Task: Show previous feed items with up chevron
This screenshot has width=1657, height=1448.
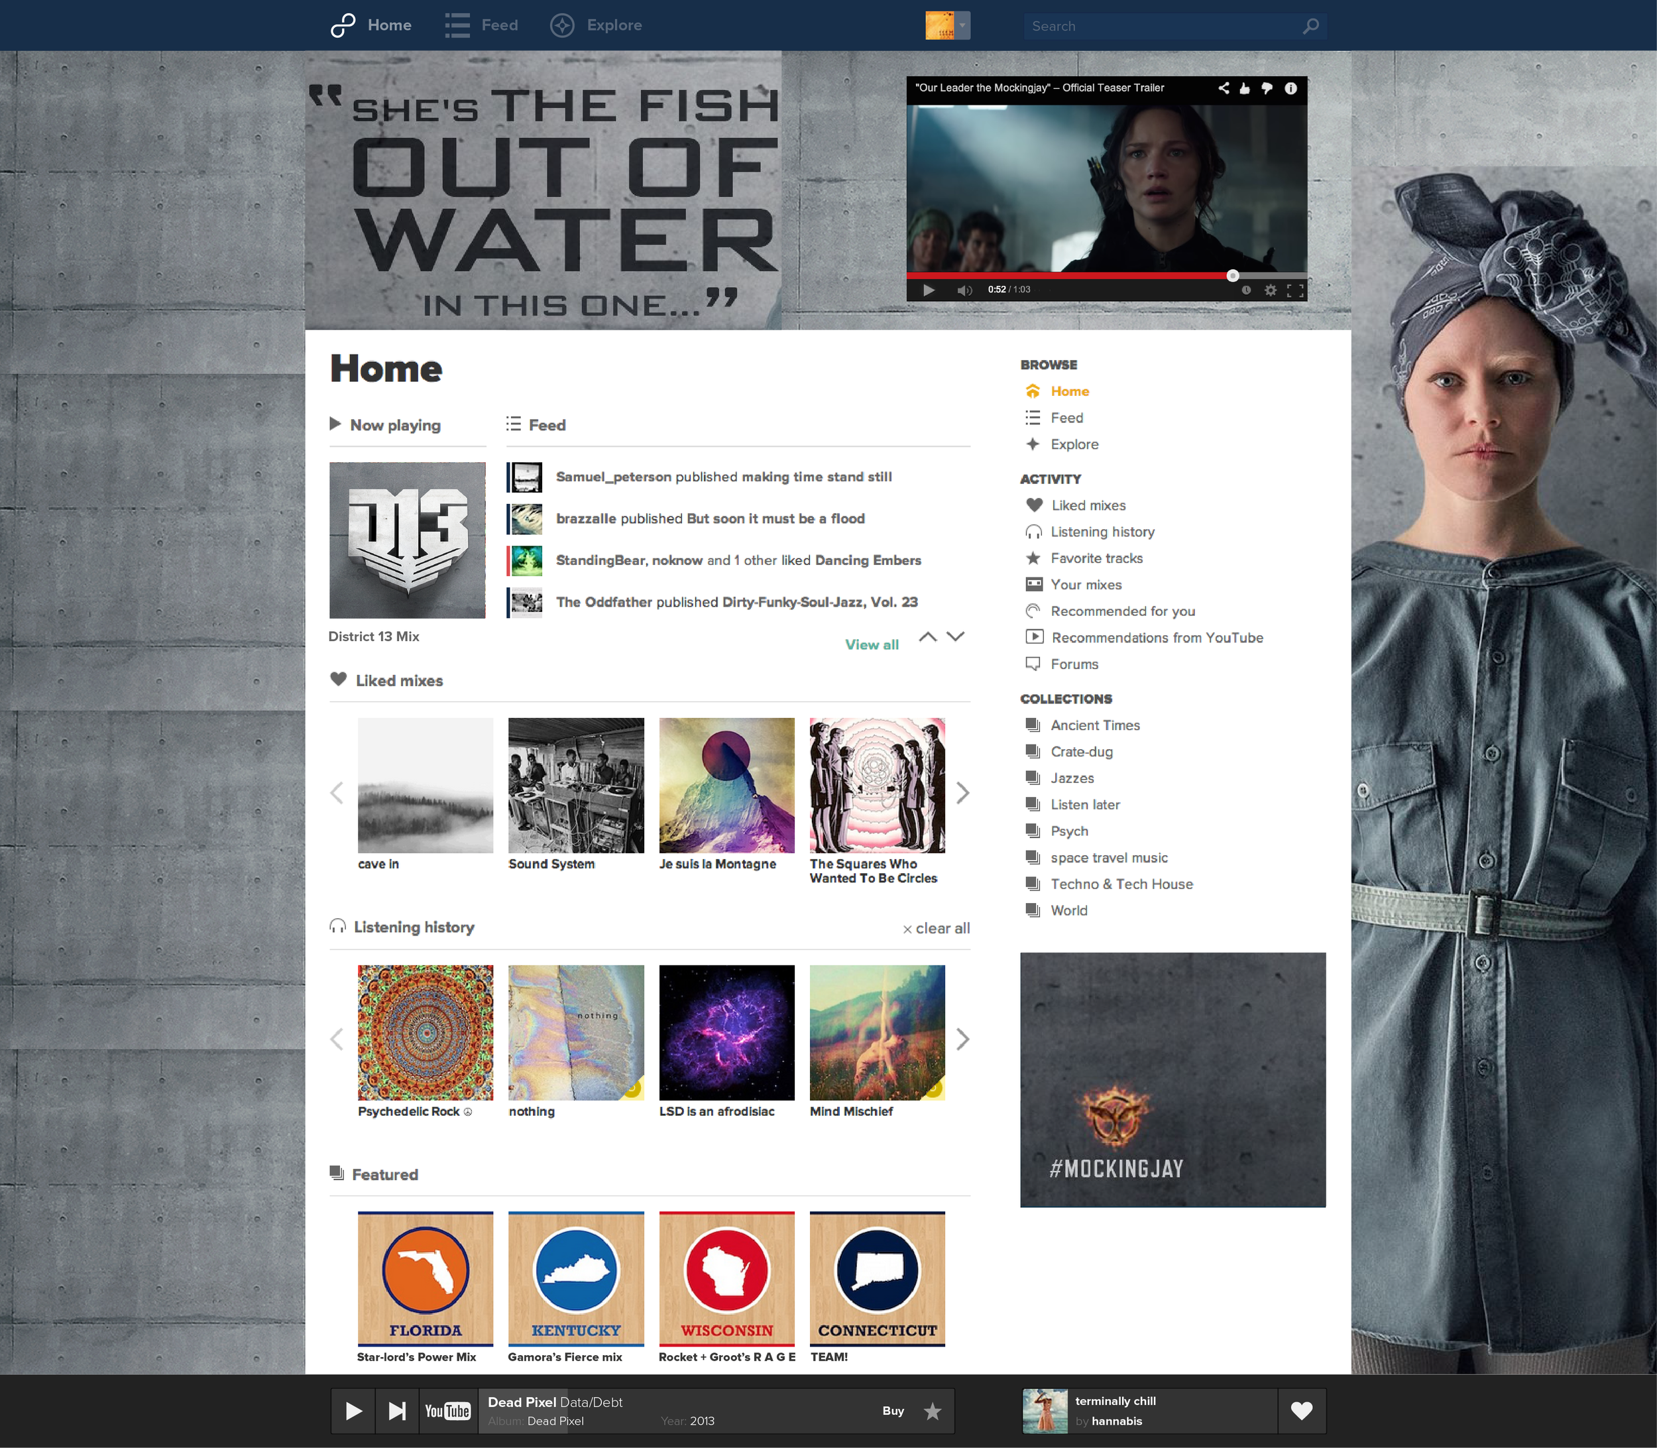Action: click(929, 636)
